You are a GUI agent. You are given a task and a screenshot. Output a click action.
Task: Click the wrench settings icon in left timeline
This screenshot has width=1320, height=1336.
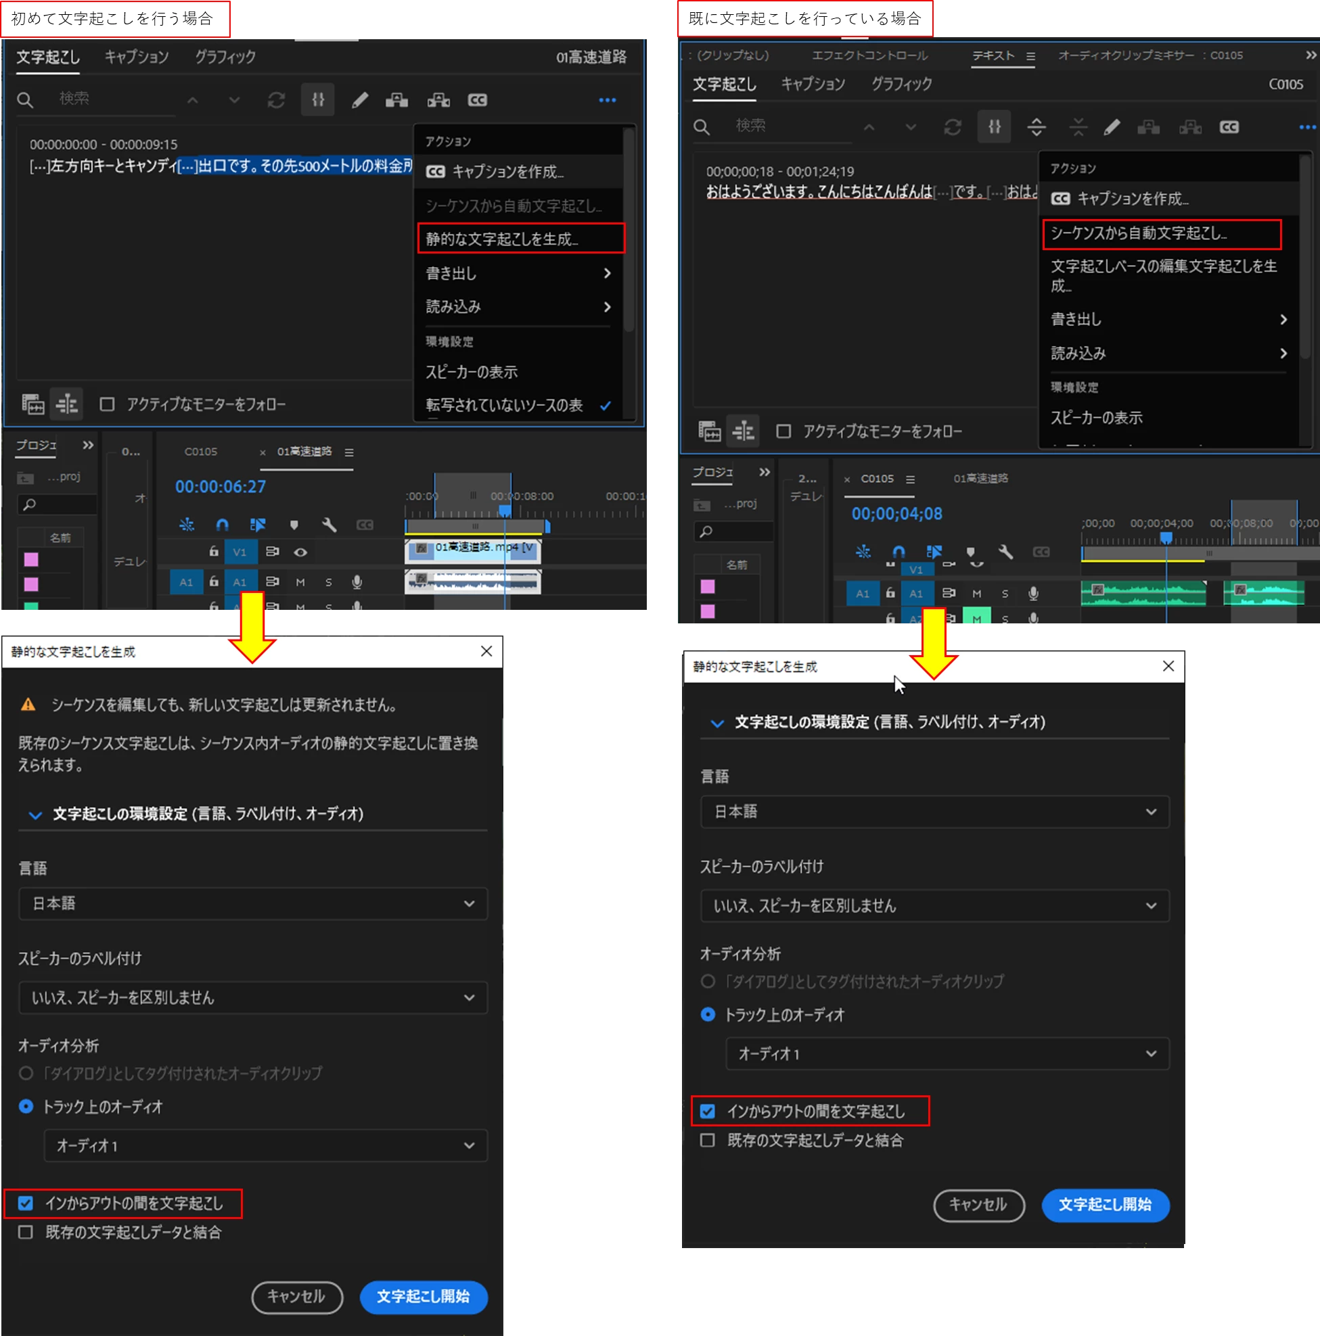[x=329, y=525]
